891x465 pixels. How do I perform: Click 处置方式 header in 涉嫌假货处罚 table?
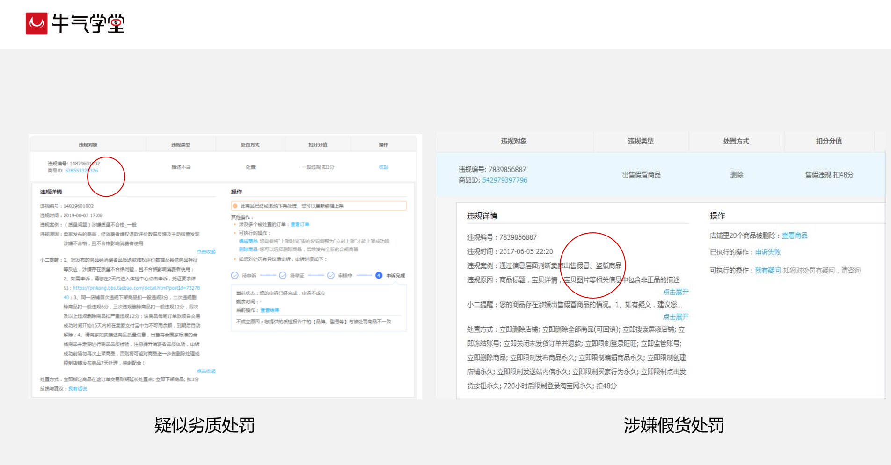tap(736, 141)
